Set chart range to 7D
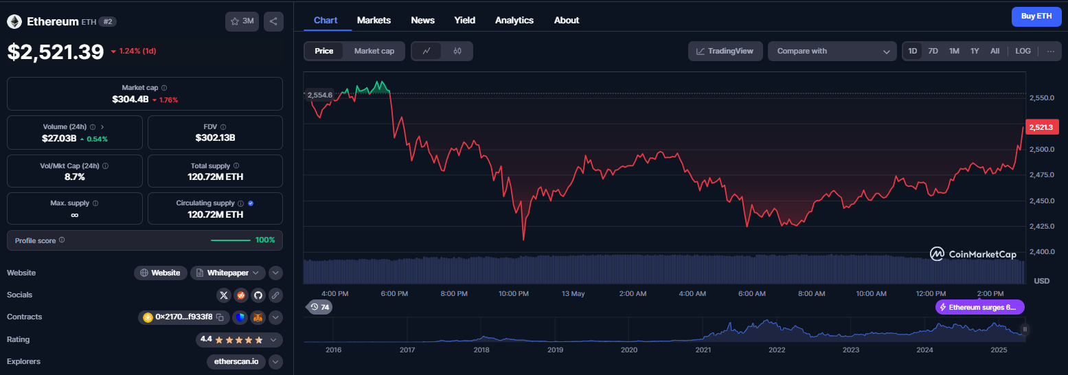This screenshot has width=1068, height=375. [933, 51]
